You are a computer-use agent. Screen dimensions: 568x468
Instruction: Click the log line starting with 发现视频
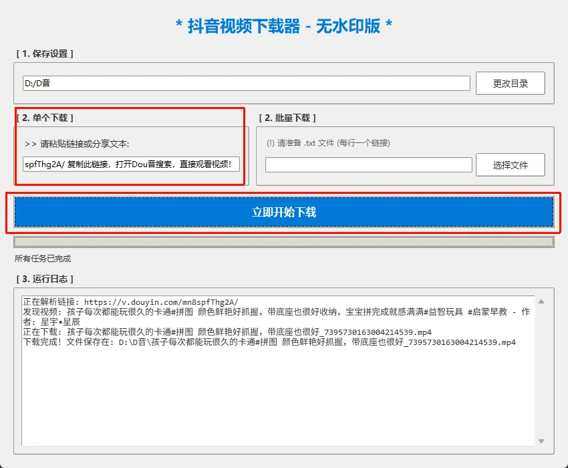pyautogui.click(x=277, y=312)
